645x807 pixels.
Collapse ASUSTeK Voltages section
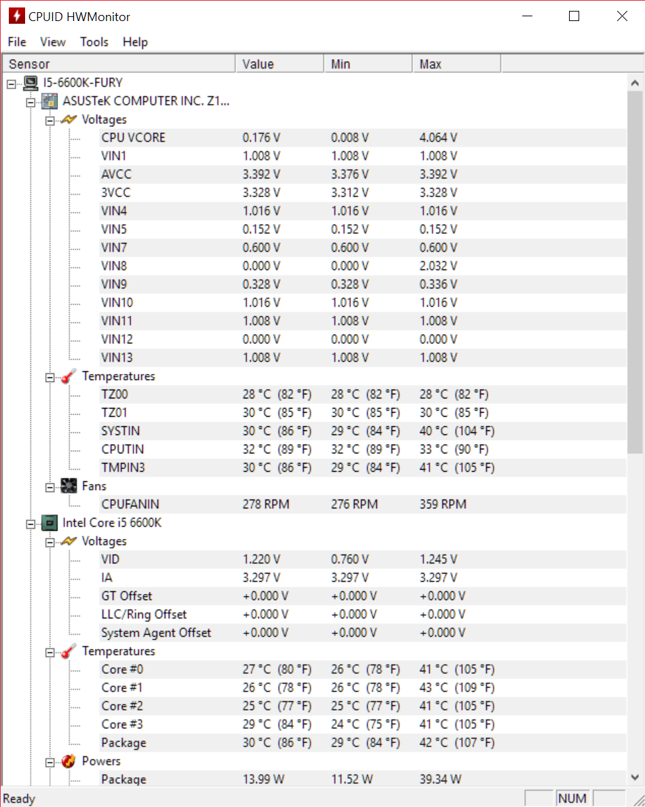click(50, 120)
